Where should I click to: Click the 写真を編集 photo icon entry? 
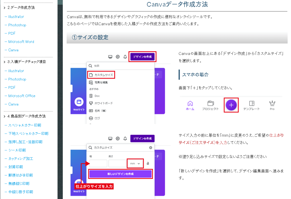coord(98,82)
